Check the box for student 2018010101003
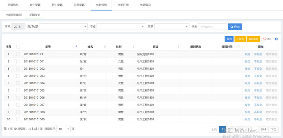Image resolution: width=283 pixels, height=138 pixels. (18, 76)
